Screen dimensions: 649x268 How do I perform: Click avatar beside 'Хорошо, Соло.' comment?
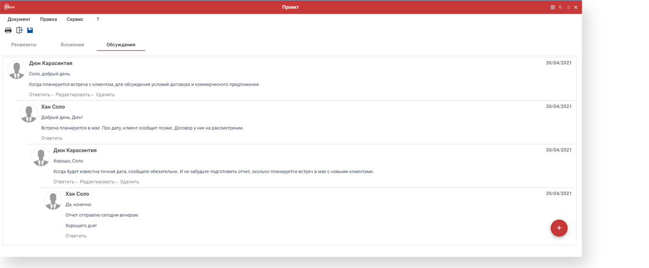click(41, 157)
